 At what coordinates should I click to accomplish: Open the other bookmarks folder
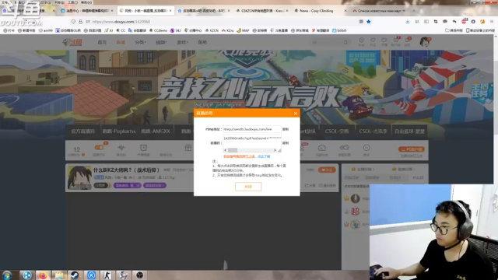point(454,30)
